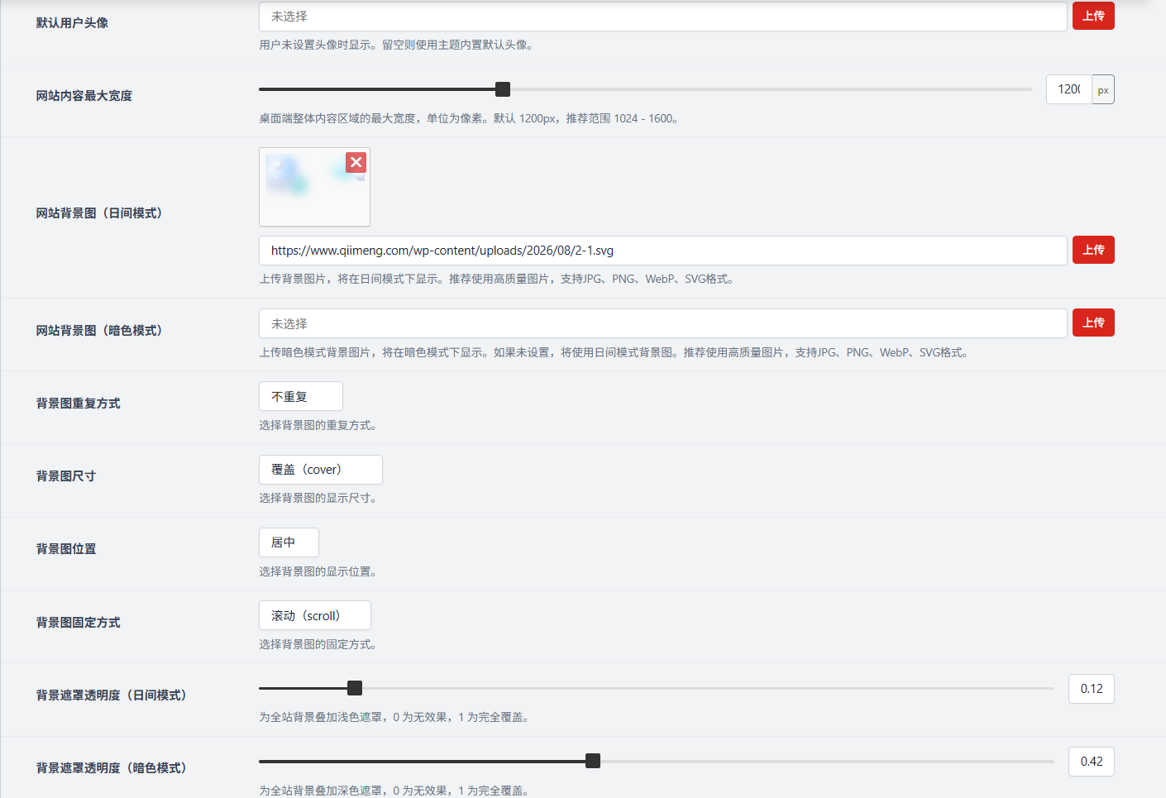Click the 默认用户头像 setting label
This screenshot has height=798, width=1166.
click(x=72, y=22)
